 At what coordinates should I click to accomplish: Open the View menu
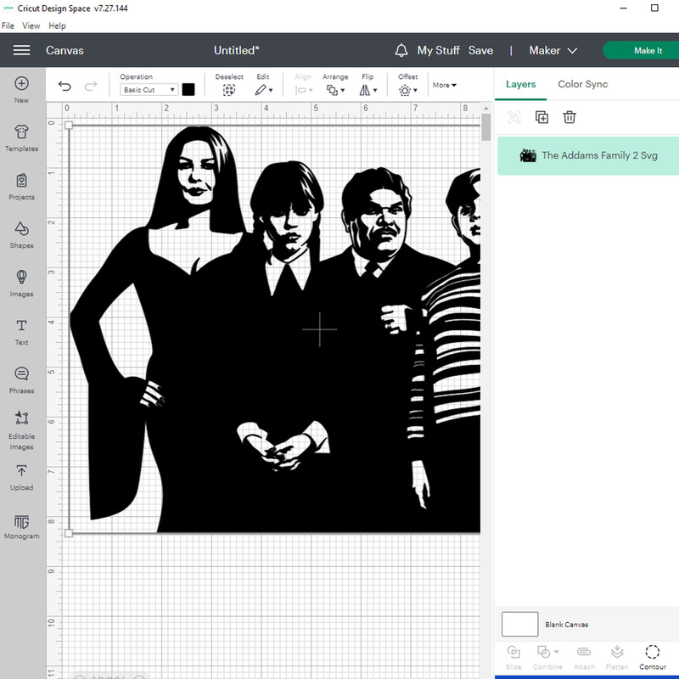coord(31,26)
